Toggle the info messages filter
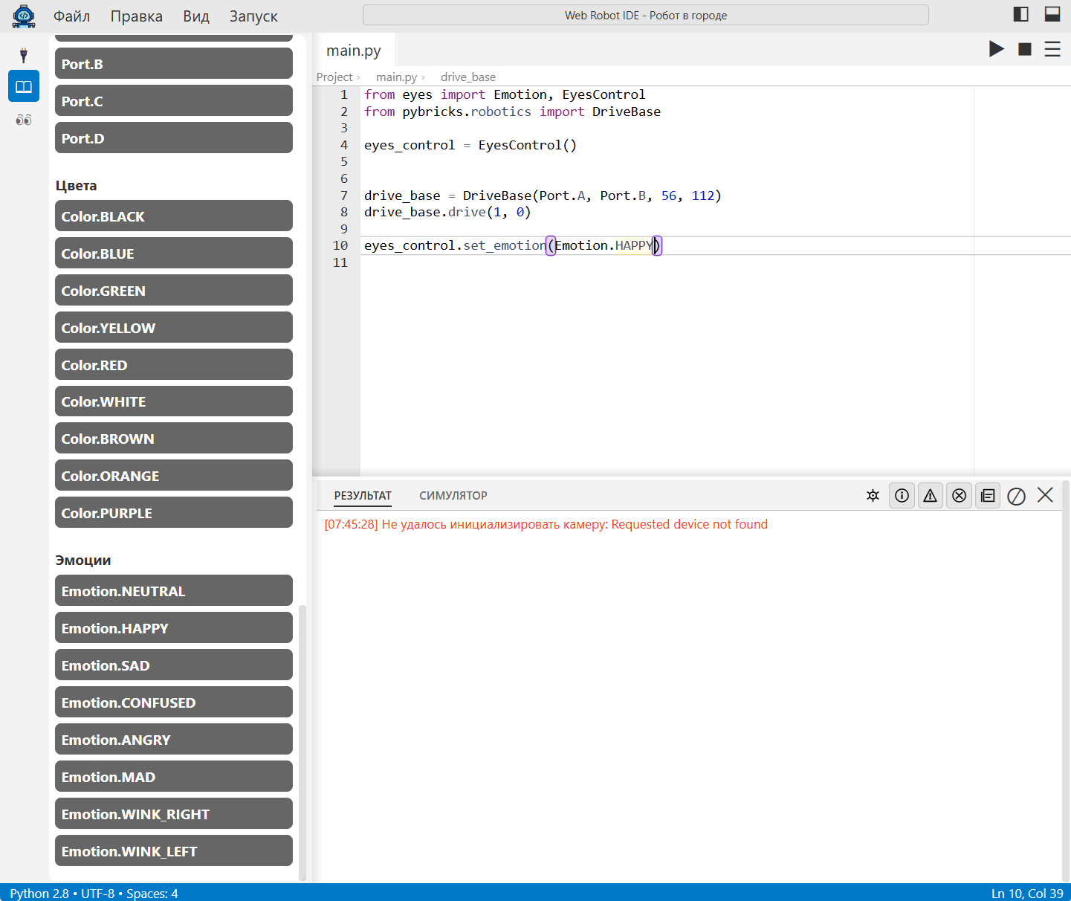Viewport: 1071px width, 901px height. (902, 495)
